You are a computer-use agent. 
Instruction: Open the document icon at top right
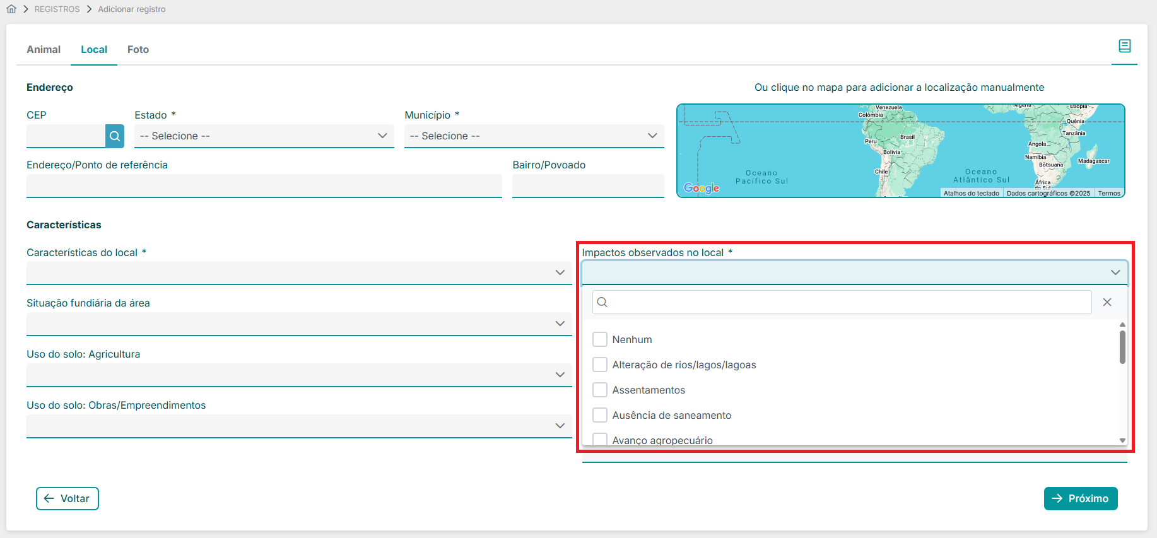coord(1124,46)
